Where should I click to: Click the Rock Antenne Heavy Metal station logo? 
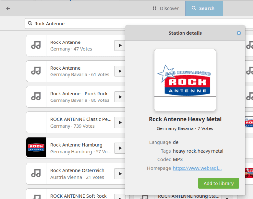185,80
